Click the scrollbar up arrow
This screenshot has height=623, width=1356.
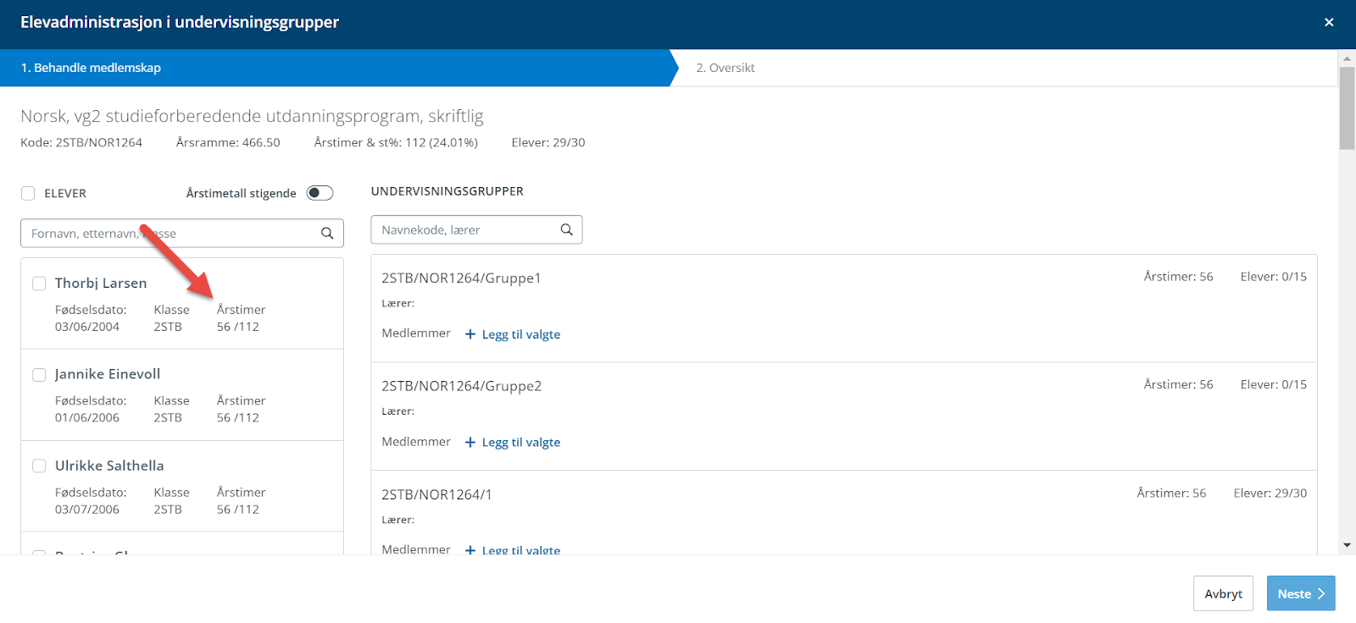pyautogui.click(x=1347, y=58)
